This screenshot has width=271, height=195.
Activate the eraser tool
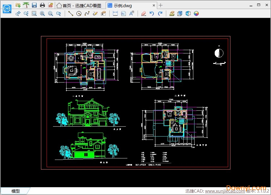[x=143, y=13]
